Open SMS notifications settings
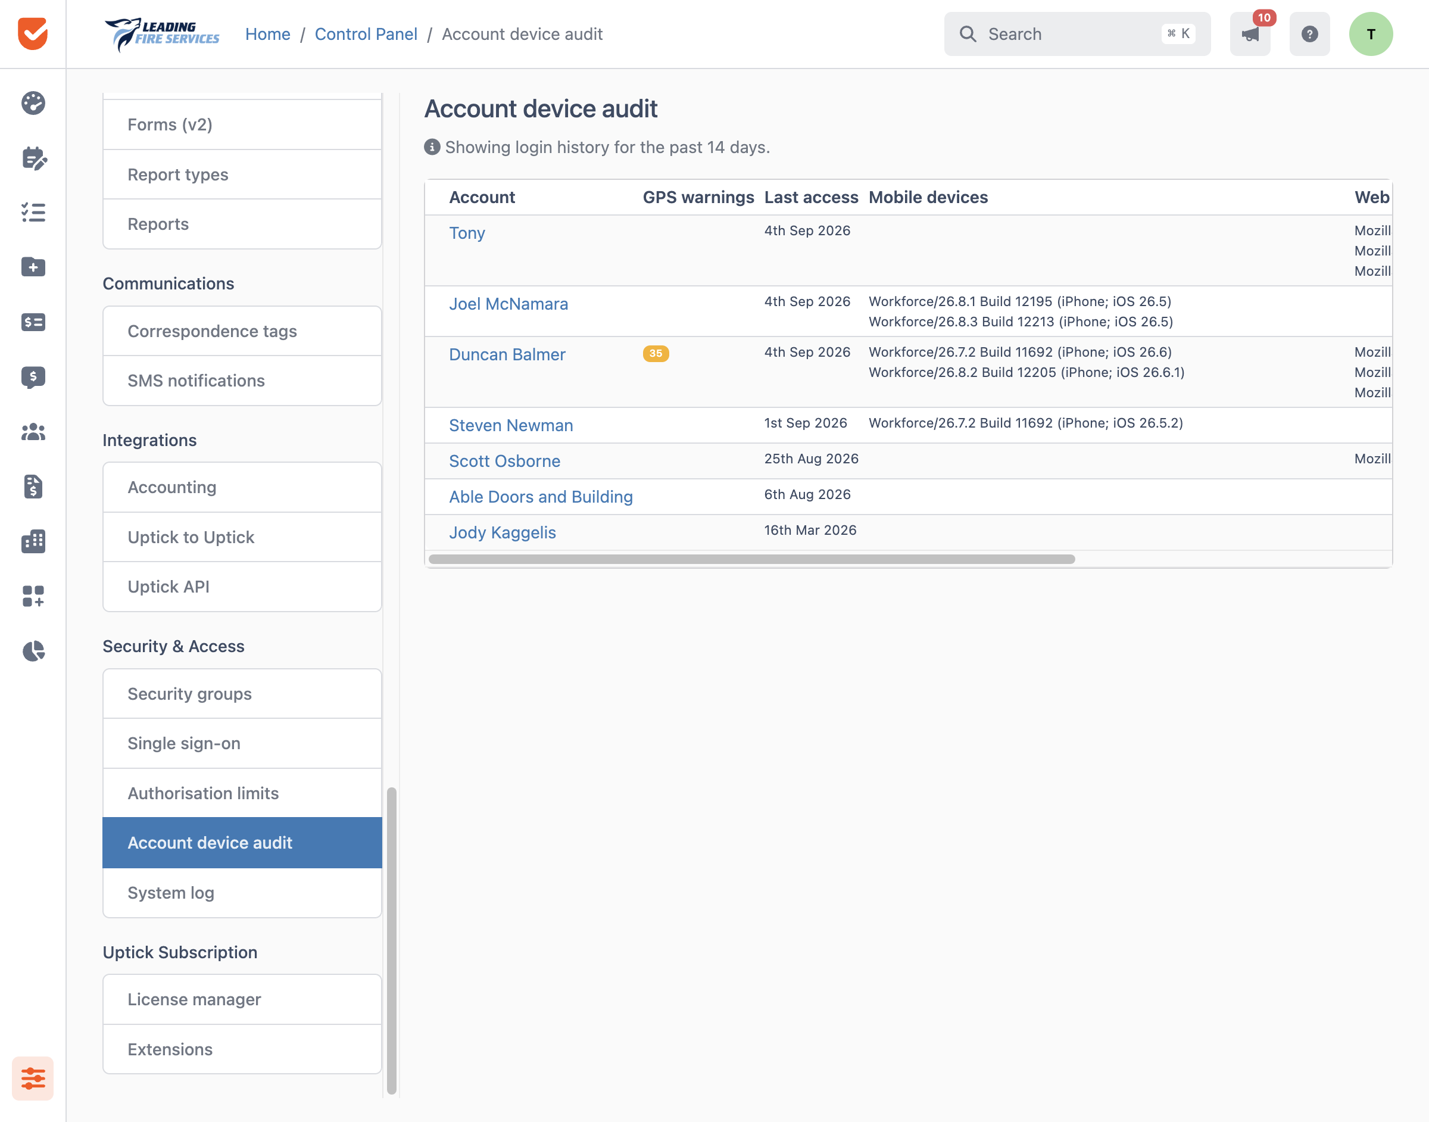The width and height of the screenshot is (1429, 1122). point(242,381)
